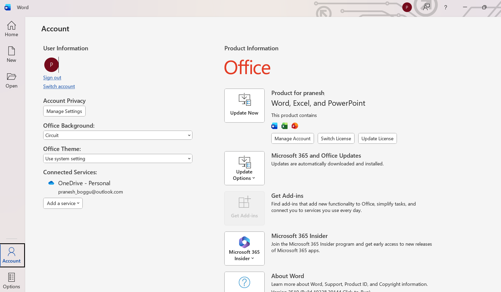Open the Add a service dropdown

pyautogui.click(x=63, y=203)
